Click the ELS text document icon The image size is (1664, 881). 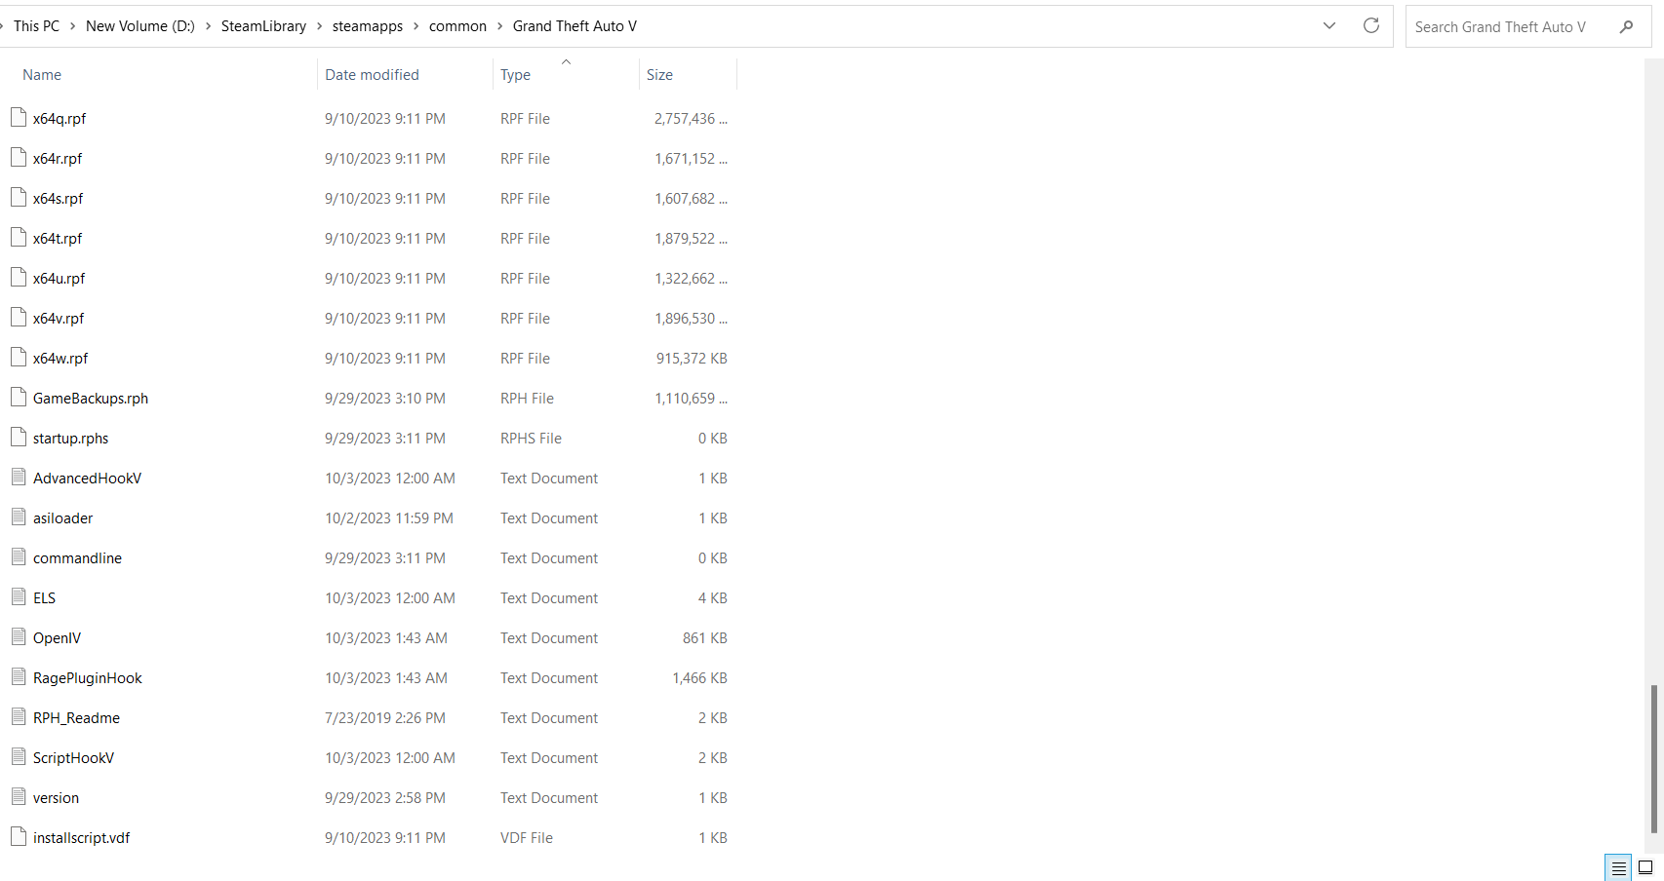click(x=19, y=596)
